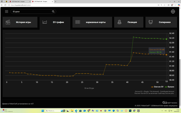Switch РУС input language
The height and width of the screenshot is (113, 181).
(x=166, y=111)
